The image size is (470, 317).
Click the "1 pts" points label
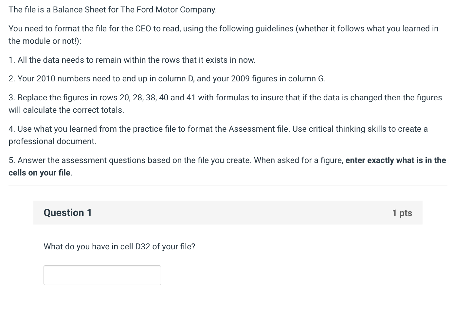click(x=402, y=213)
